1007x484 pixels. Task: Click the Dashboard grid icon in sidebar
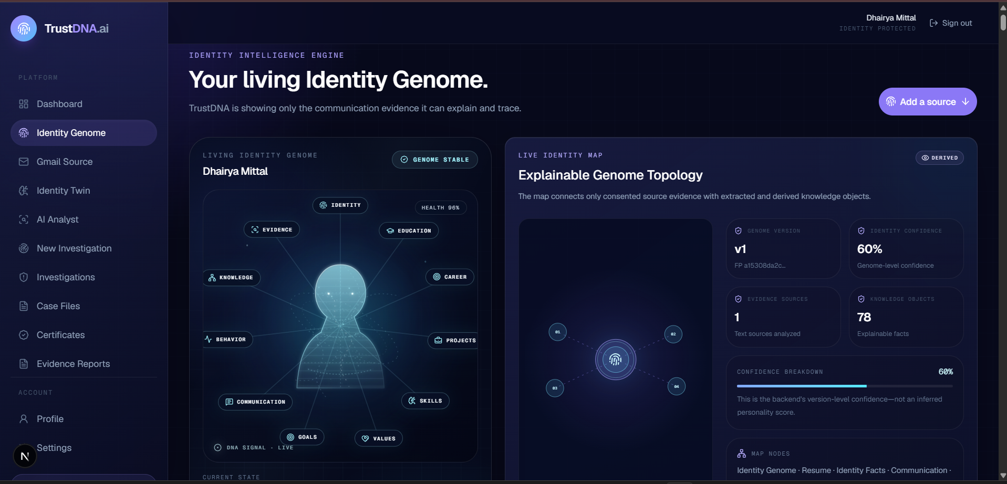pyautogui.click(x=24, y=104)
